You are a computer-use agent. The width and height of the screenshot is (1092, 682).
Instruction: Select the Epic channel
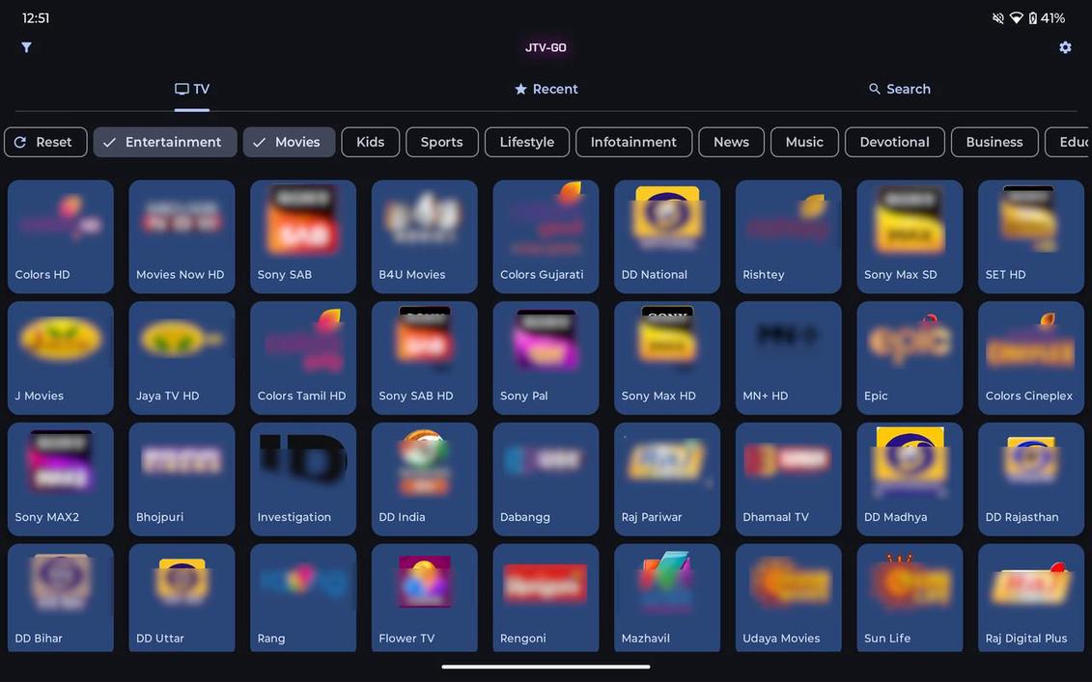coord(910,358)
